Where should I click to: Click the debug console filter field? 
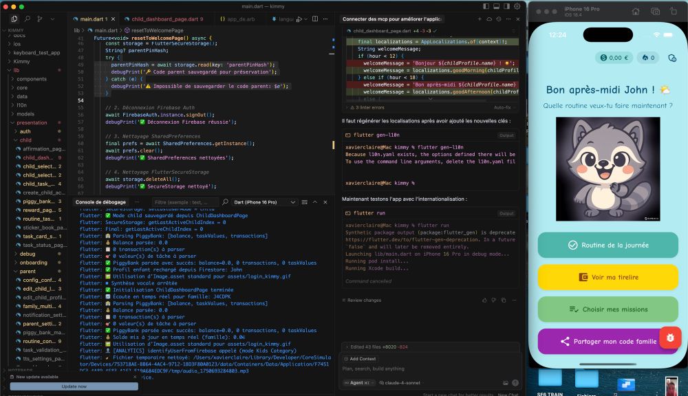(185, 202)
